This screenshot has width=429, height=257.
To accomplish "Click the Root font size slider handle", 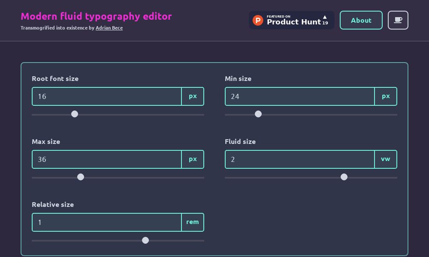I will tap(75, 114).
